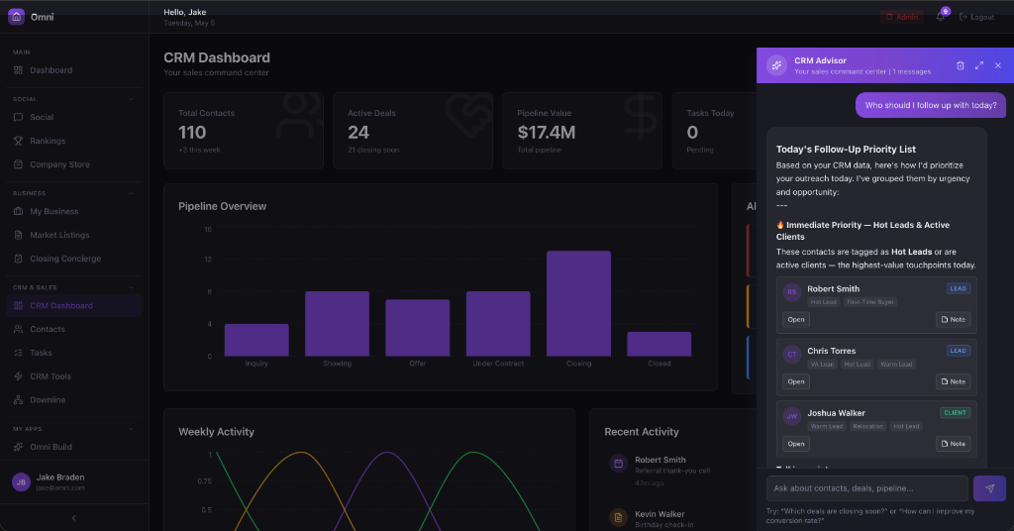The height and width of the screenshot is (531, 1014).
Task: Open Contacts in the sidebar
Action: pyautogui.click(x=73, y=329)
